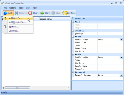This screenshot has width=124, height=95.
Task: Click the Source Name column header
Action: 55,19
